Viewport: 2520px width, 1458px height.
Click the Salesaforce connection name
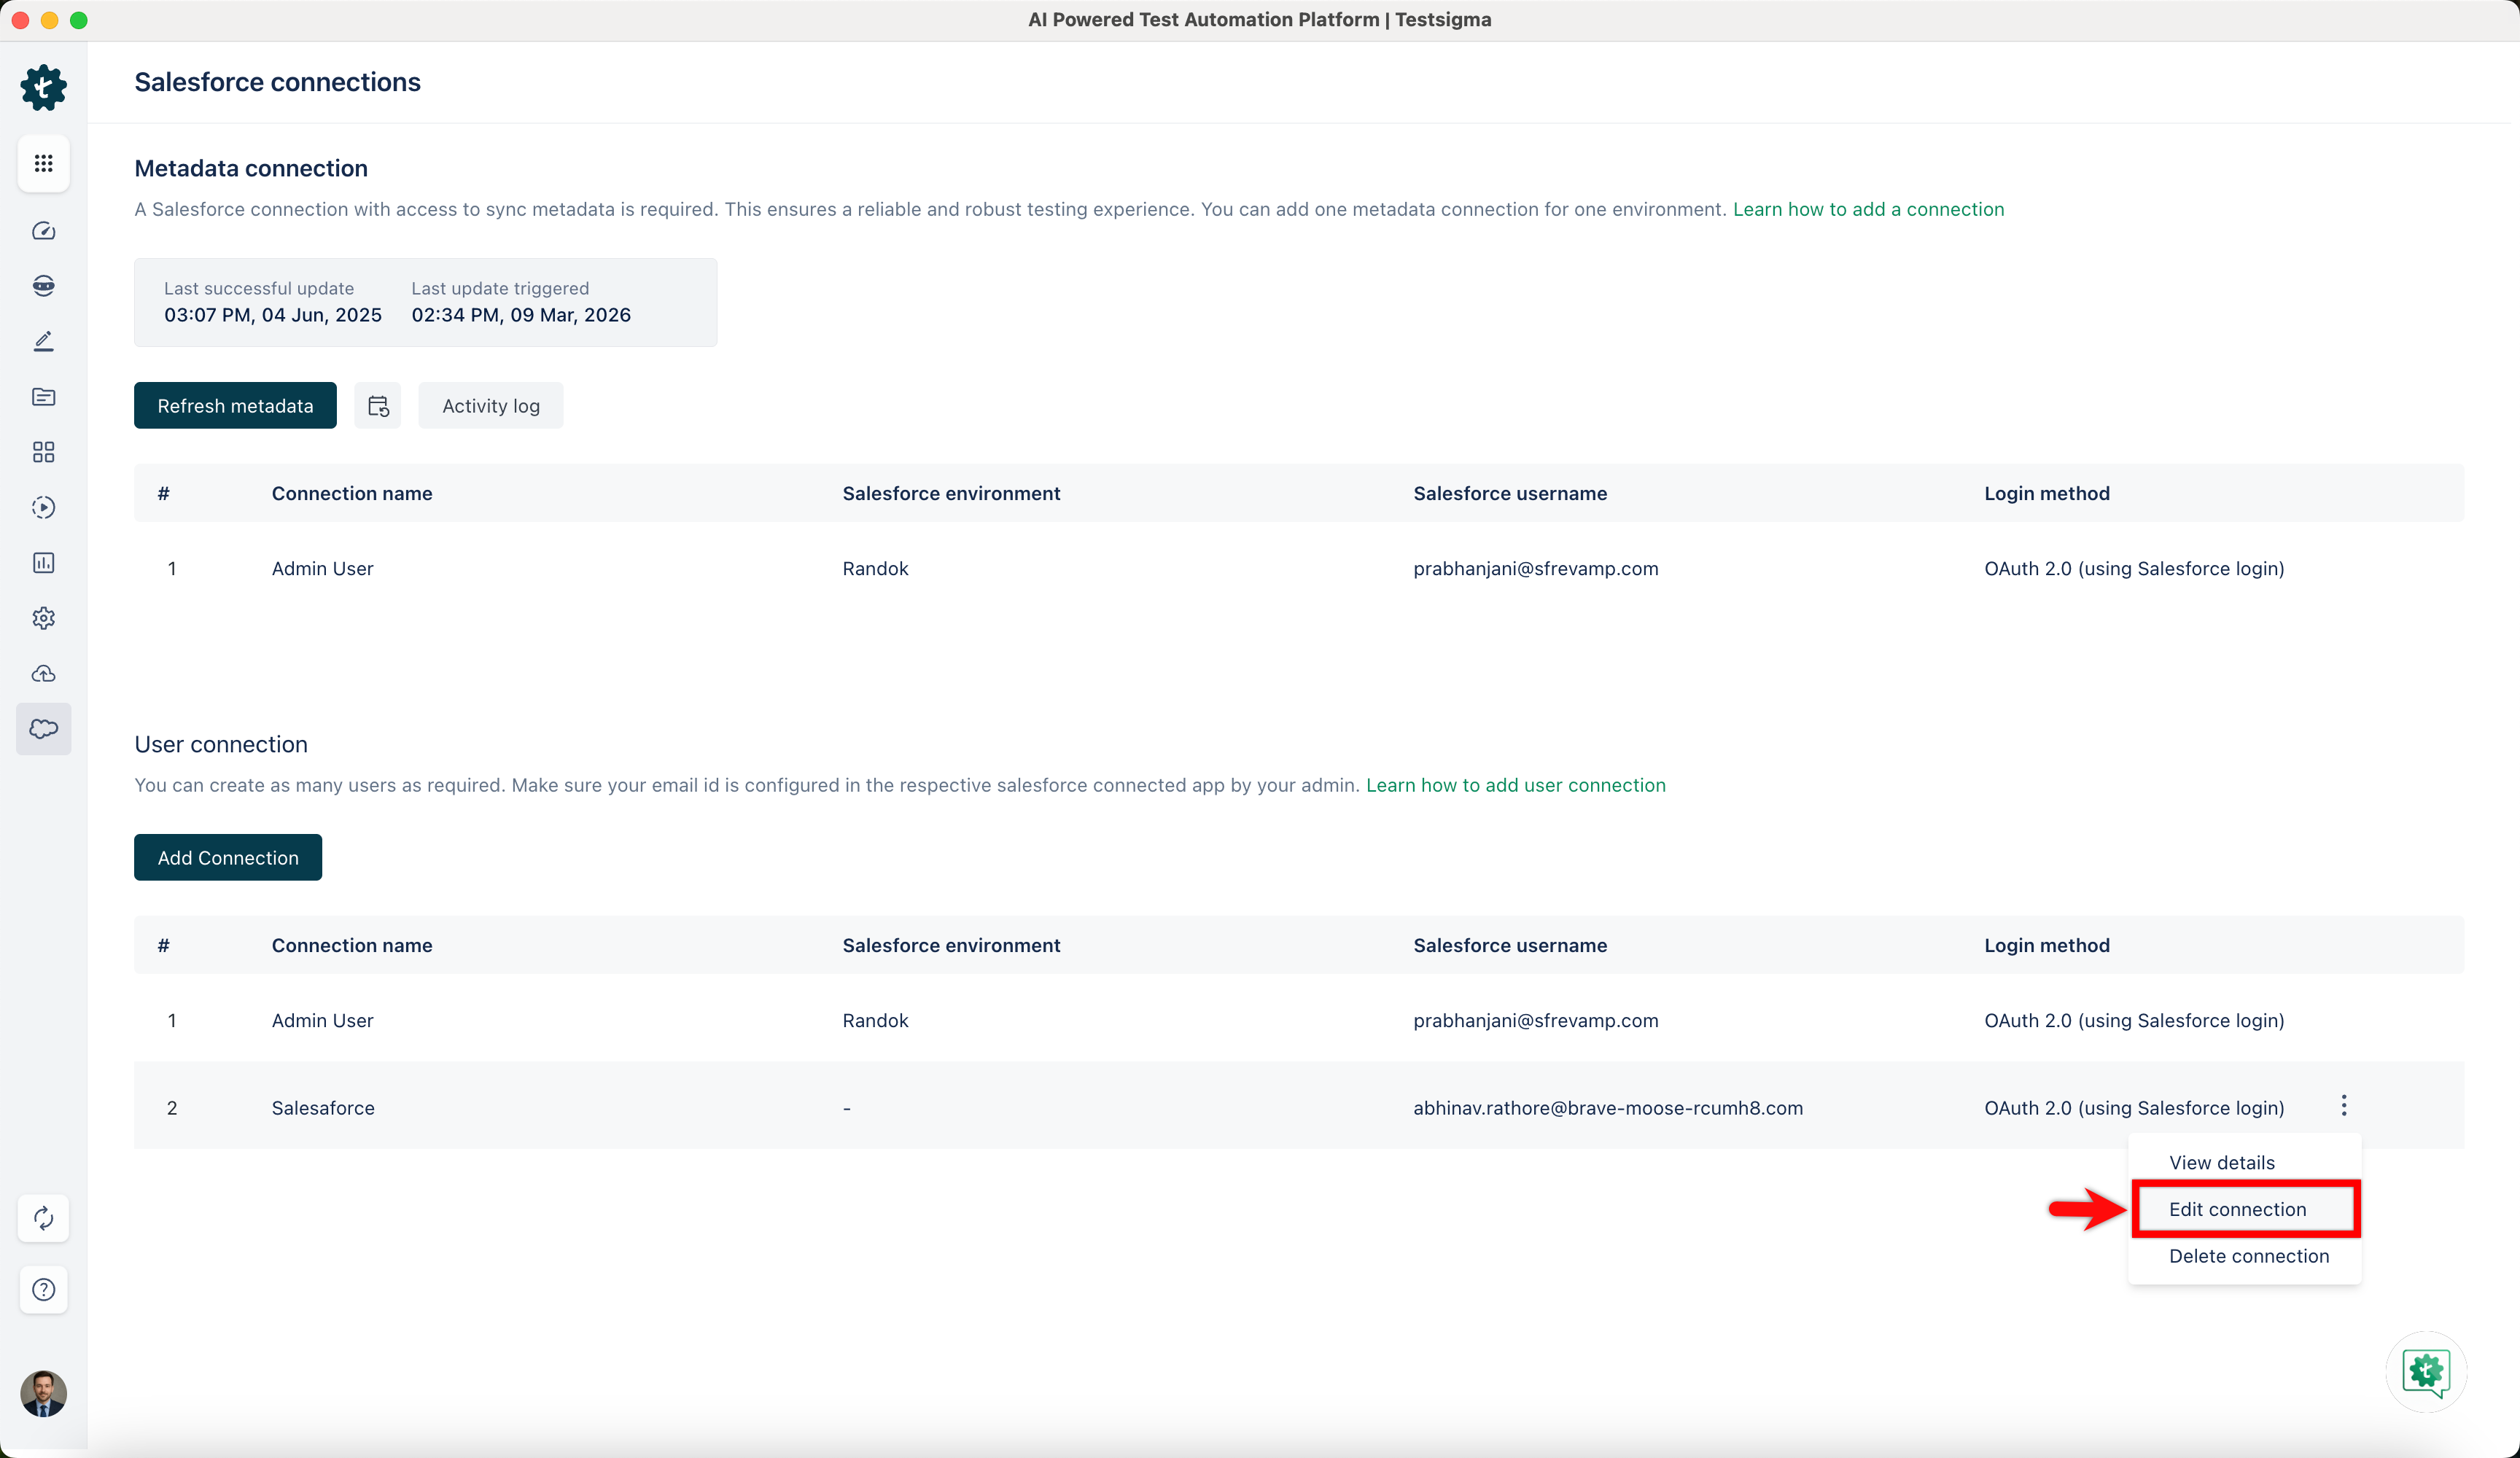(x=323, y=1108)
